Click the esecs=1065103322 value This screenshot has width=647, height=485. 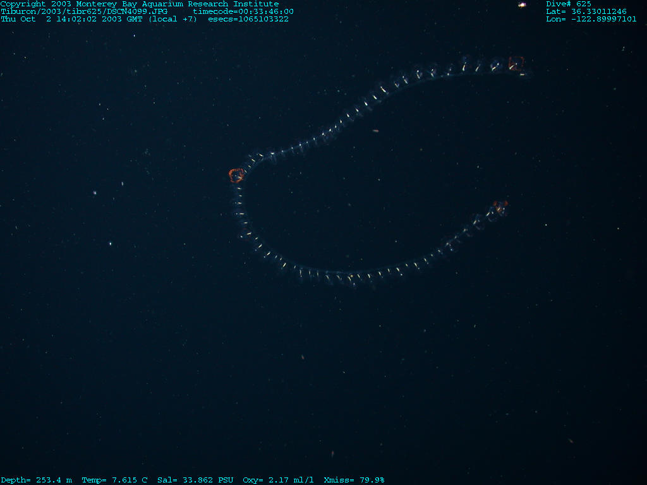[x=248, y=19]
